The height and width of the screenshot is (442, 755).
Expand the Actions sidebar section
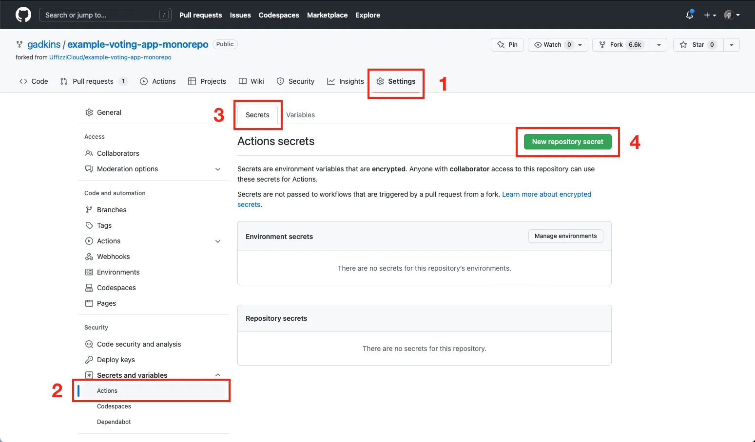click(x=218, y=241)
